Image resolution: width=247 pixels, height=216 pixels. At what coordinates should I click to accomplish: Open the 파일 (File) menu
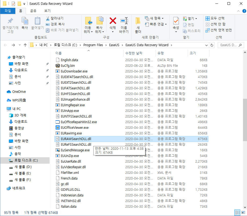point(9,11)
